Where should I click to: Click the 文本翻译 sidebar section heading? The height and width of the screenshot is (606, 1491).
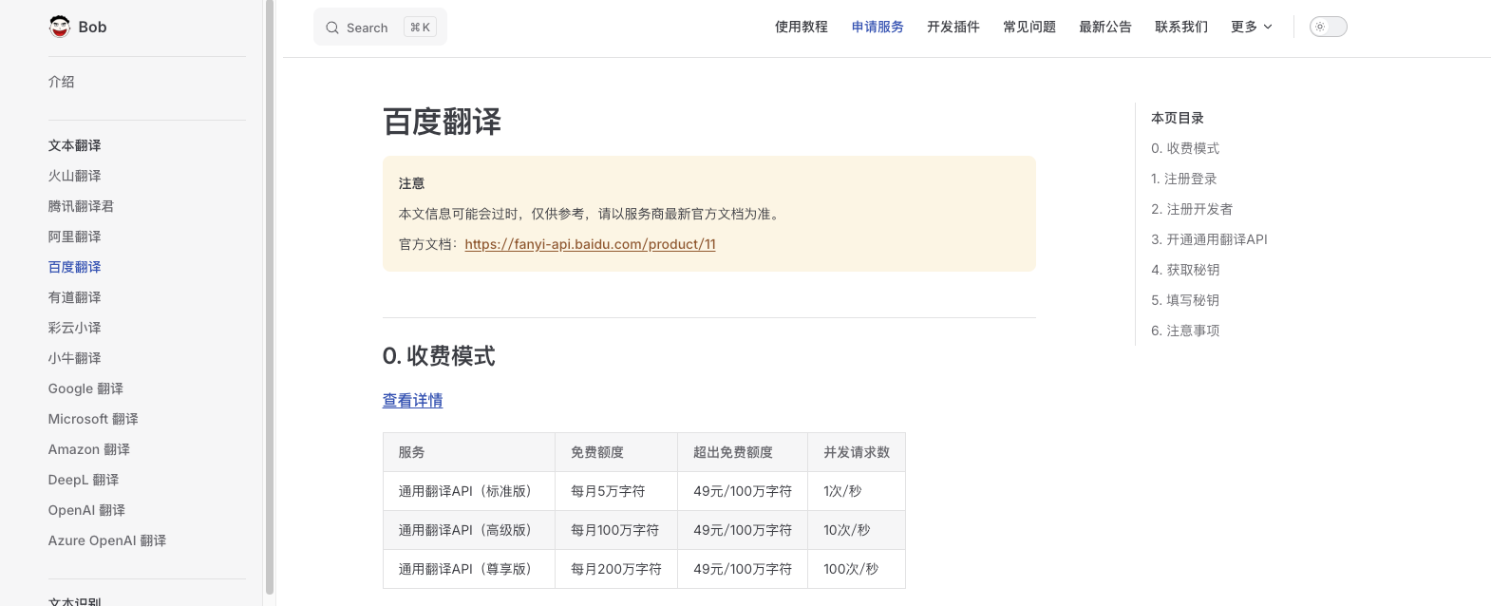75,145
